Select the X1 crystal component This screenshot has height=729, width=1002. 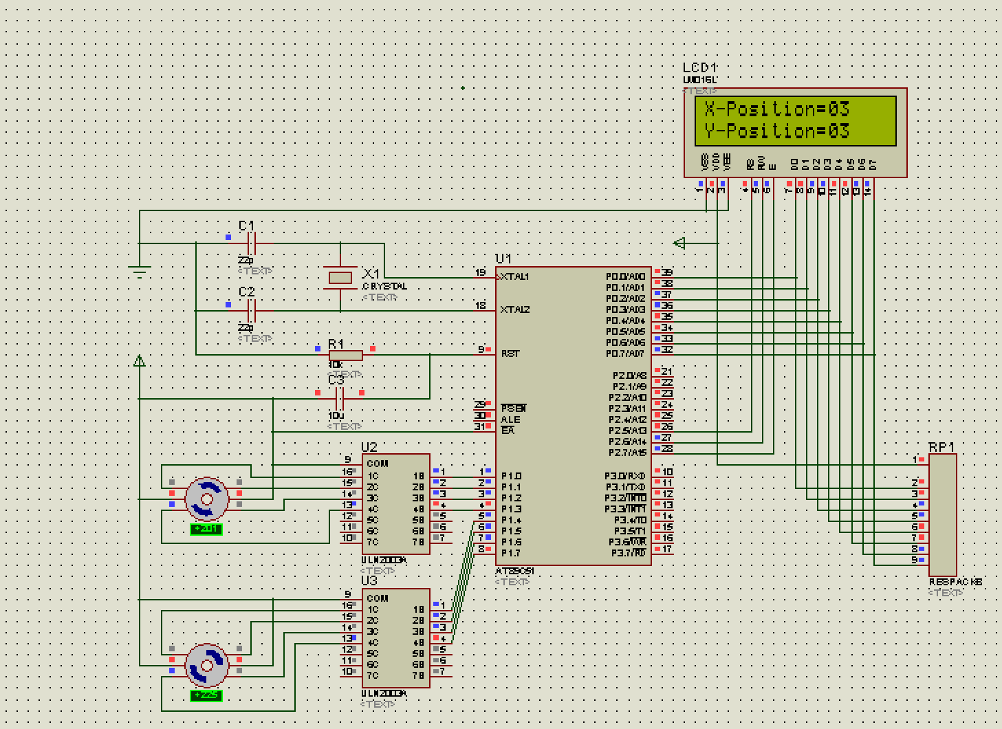point(340,278)
